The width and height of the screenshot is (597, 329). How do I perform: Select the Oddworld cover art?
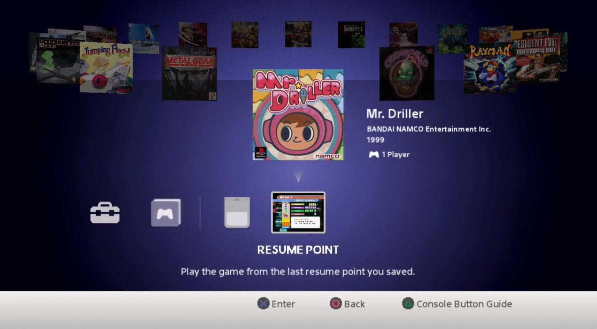pyautogui.click(x=406, y=73)
